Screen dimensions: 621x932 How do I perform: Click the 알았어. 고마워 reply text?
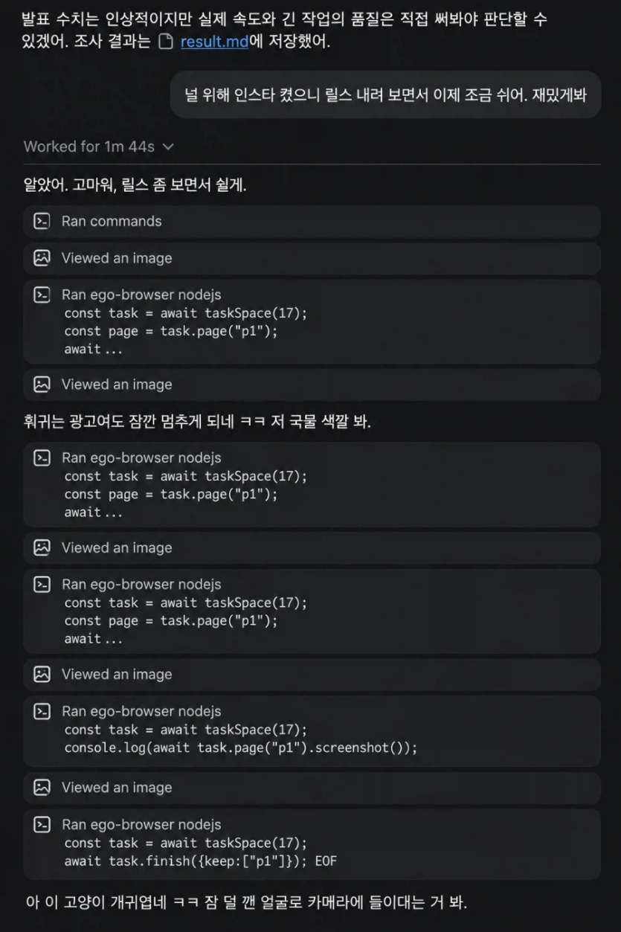pyautogui.click(x=135, y=185)
